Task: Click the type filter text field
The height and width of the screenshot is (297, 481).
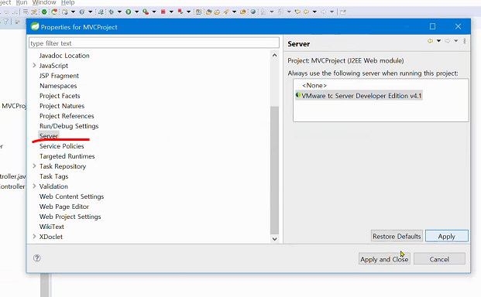Action: pyautogui.click(x=154, y=43)
